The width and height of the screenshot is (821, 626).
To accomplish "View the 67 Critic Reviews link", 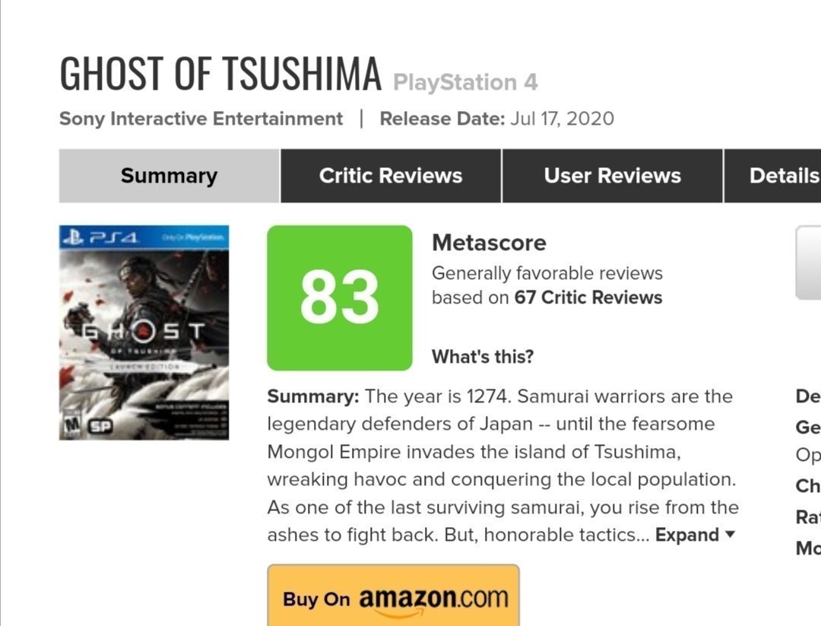I will pos(588,297).
